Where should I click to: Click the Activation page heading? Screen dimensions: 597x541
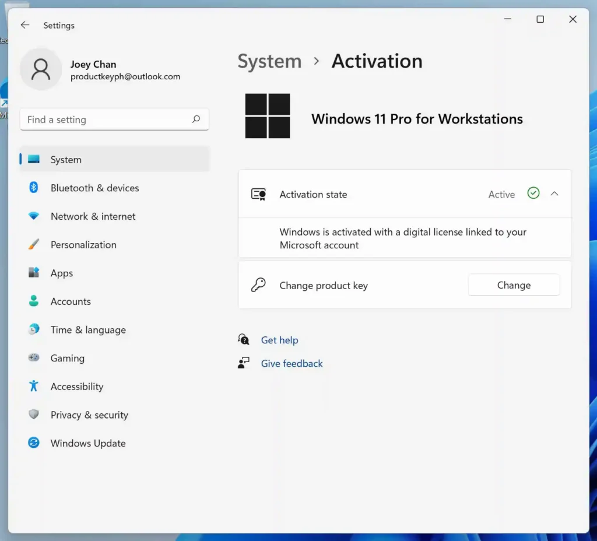click(x=377, y=61)
